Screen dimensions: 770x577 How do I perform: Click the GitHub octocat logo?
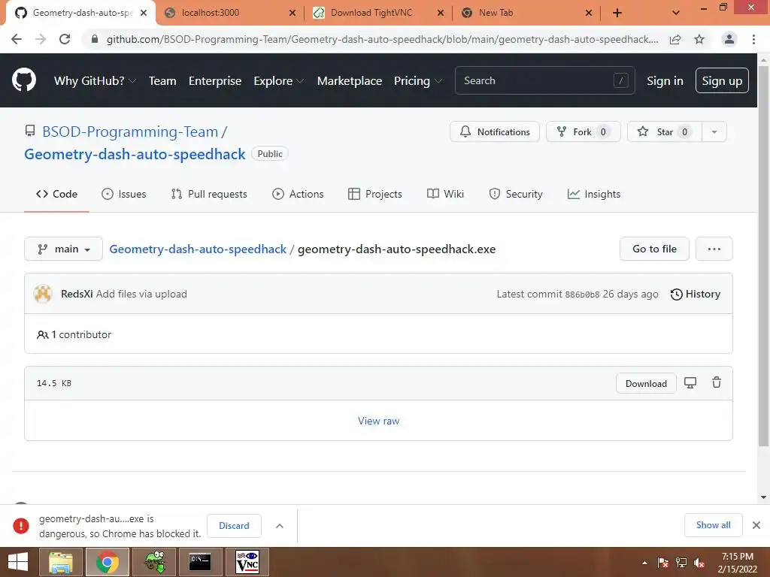(x=23, y=80)
